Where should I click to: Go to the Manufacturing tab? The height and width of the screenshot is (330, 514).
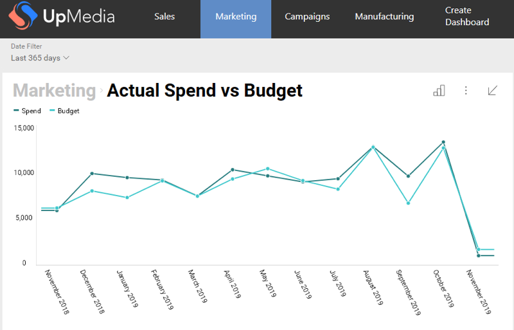[384, 17]
